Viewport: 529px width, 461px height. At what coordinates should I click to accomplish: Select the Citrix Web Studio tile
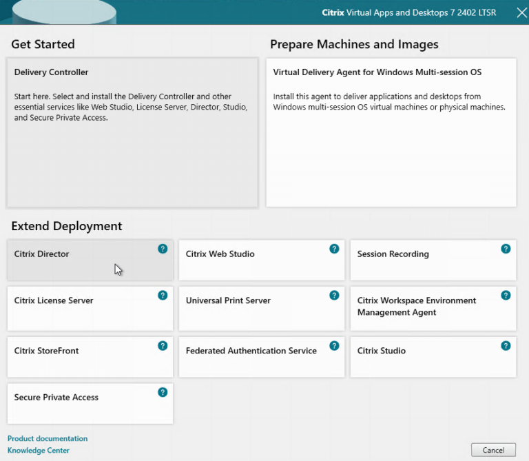pos(255,260)
